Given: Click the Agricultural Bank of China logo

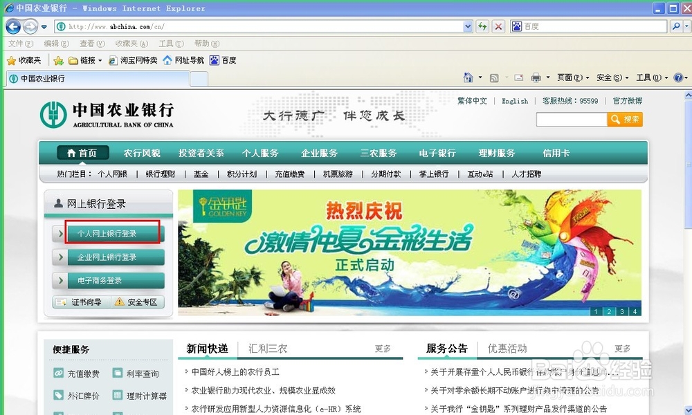Looking at the screenshot, I should (x=107, y=115).
